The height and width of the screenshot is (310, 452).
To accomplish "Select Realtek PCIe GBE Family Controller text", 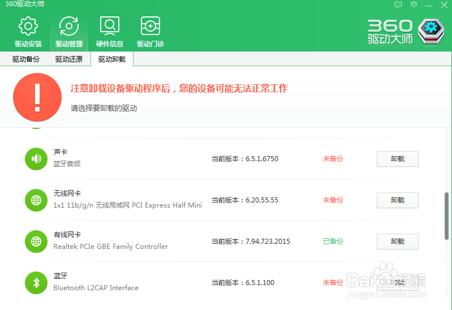I will 110,247.
